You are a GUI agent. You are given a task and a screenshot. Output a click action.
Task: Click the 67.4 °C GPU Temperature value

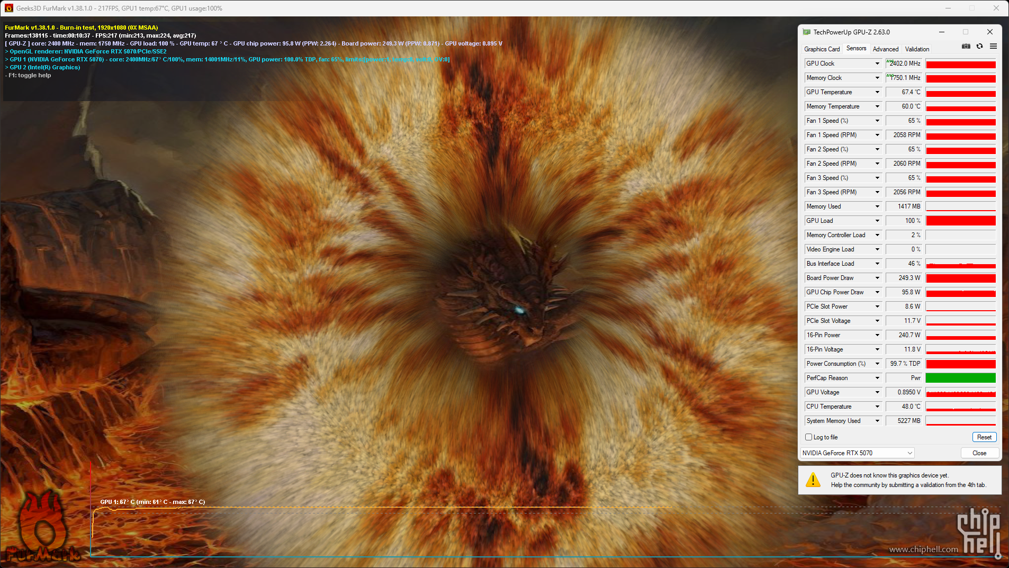(904, 92)
